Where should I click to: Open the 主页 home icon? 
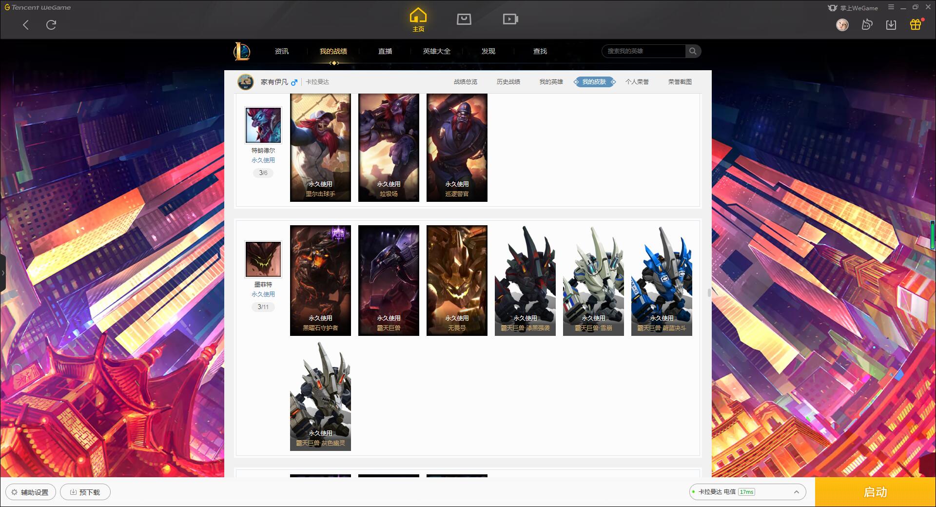tap(418, 20)
